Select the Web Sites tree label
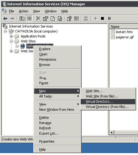138x155 pixels. tap(28, 41)
